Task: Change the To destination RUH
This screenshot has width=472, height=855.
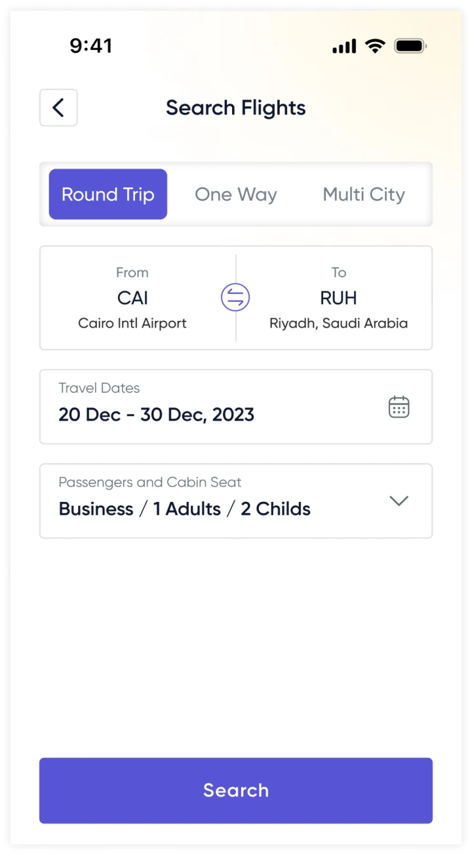Action: (338, 298)
